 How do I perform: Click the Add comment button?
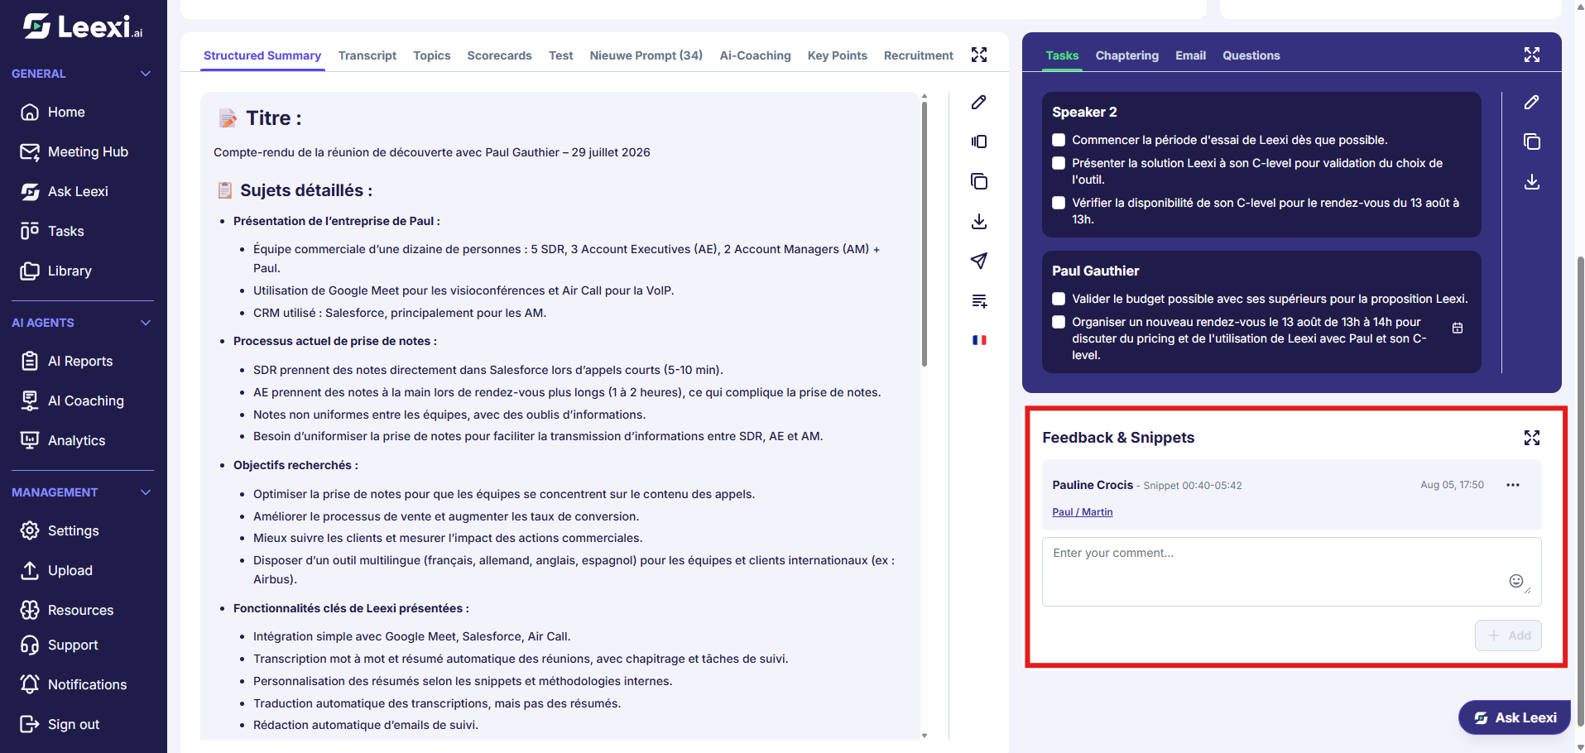tap(1508, 635)
